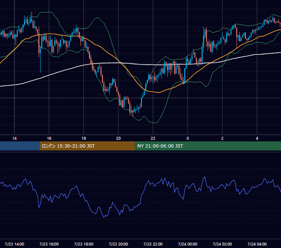Click the blue session bar before ロンドン
Image resolution: width=281 pixels, height=248 pixels.
[20, 146]
